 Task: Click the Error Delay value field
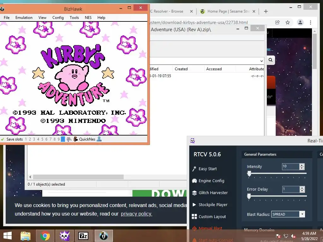tap(291, 189)
